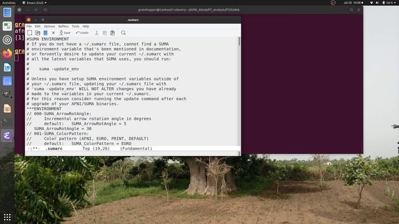Minimize the .sumarc Emacs window

36,20
